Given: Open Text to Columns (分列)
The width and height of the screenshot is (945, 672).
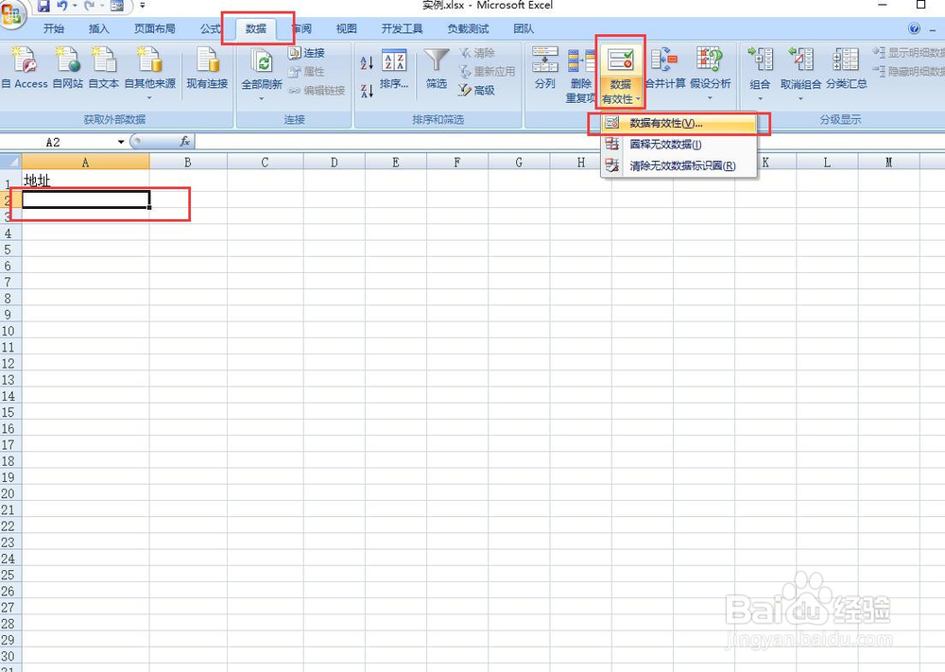Looking at the screenshot, I should click(x=545, y=69).
